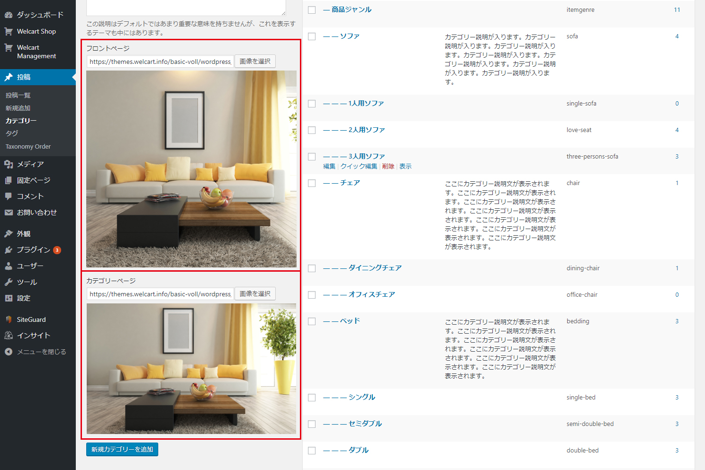Click the お問い合わせ envelope icon
705x470 pixels.
pos(9,213)
